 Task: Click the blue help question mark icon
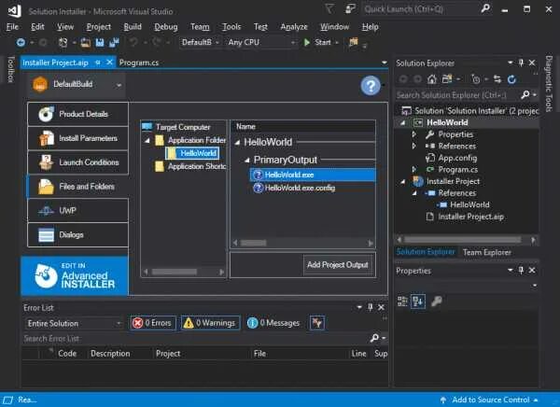(x=371, y=85)
